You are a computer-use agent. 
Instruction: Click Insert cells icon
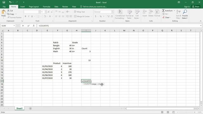[145, 12]
